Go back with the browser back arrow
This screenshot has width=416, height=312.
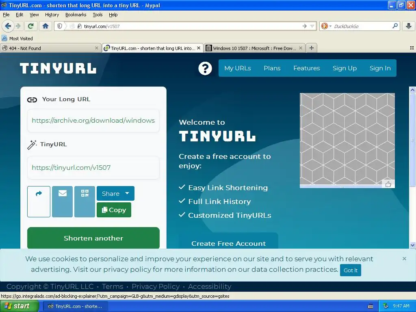[x=8, y=26]
